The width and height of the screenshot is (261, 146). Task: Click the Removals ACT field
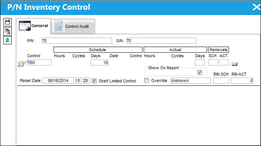(x=224, y=62)
